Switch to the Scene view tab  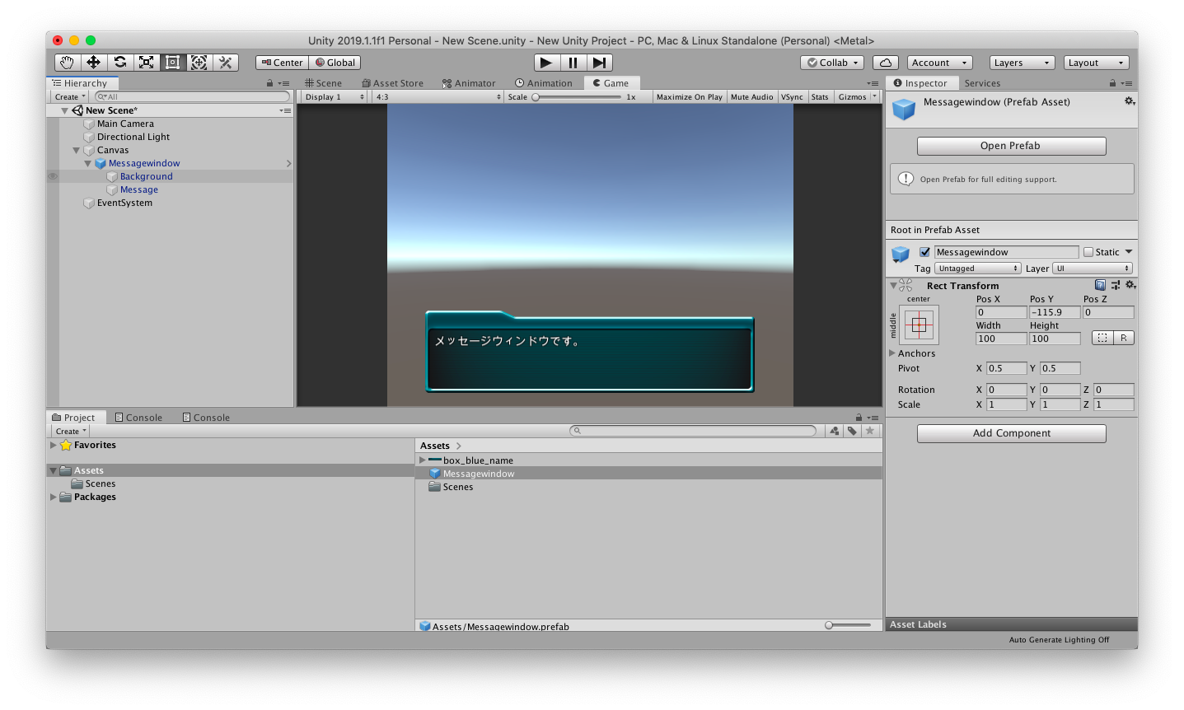(326, 82)
